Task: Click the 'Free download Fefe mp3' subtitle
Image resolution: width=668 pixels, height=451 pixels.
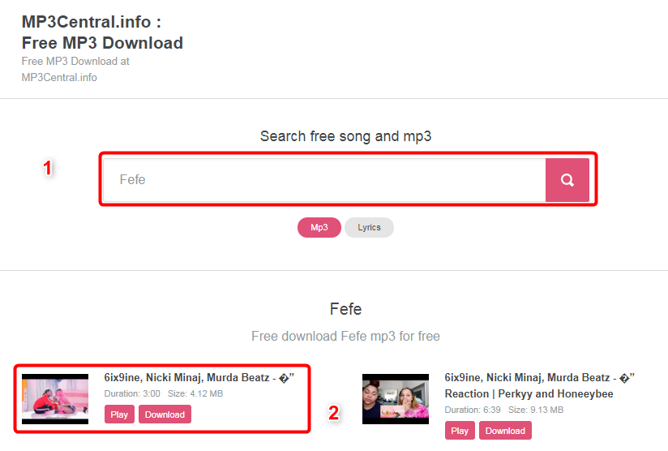Action: pyautogui.click(x=345, y=336)
